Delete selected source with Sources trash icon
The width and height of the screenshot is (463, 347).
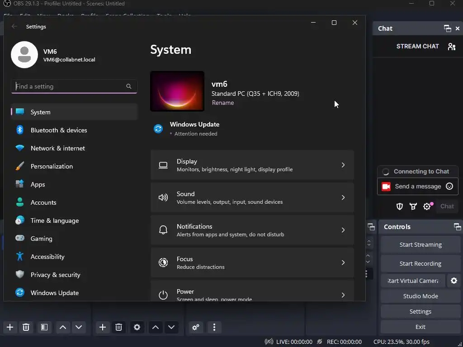pyautogui.click(x=119, y=327)
